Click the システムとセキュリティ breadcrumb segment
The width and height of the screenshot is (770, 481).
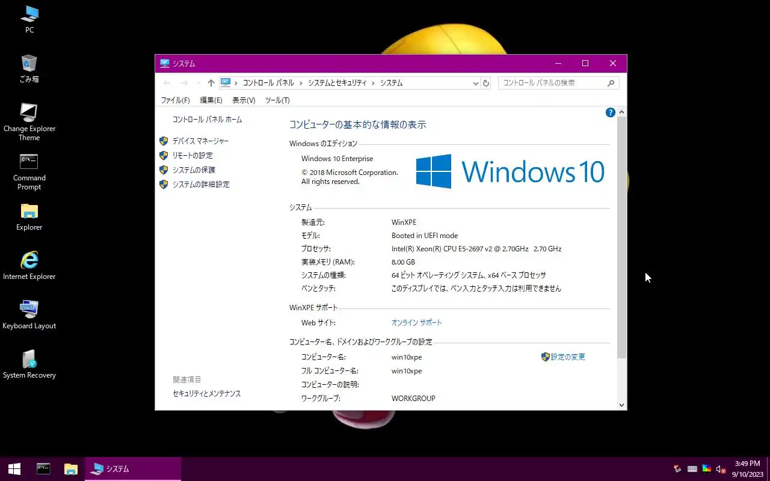click(337, 83)
